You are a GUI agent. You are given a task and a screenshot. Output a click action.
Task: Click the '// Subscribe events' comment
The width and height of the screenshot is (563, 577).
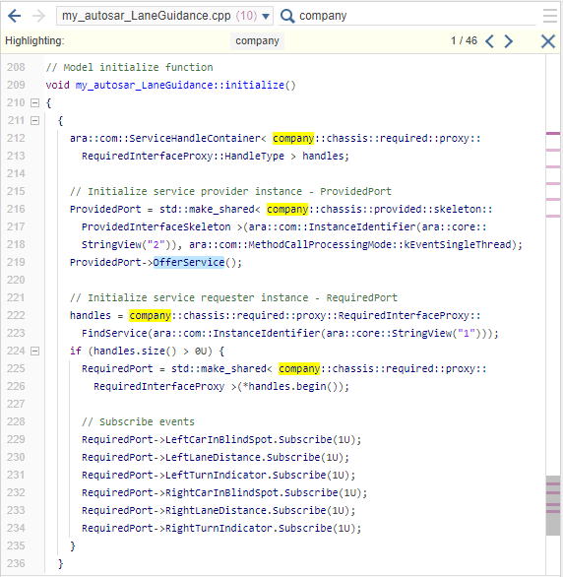point(138,421)
